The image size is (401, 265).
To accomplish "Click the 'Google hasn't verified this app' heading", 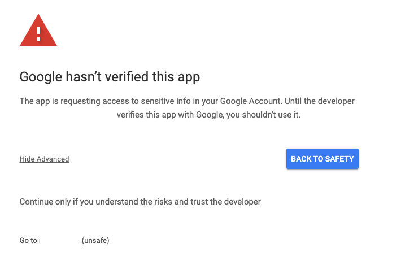I will point(110,76).
